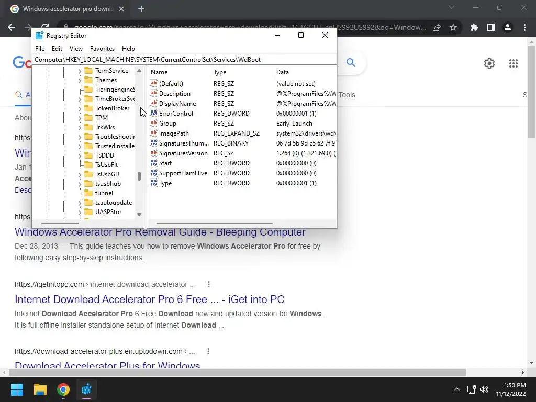The image size is (536, 402).
Task: Expand the TSDDD registry key
Action: coord(80,156)
